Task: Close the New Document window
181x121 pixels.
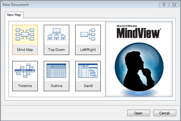Action: coord(174,5)
